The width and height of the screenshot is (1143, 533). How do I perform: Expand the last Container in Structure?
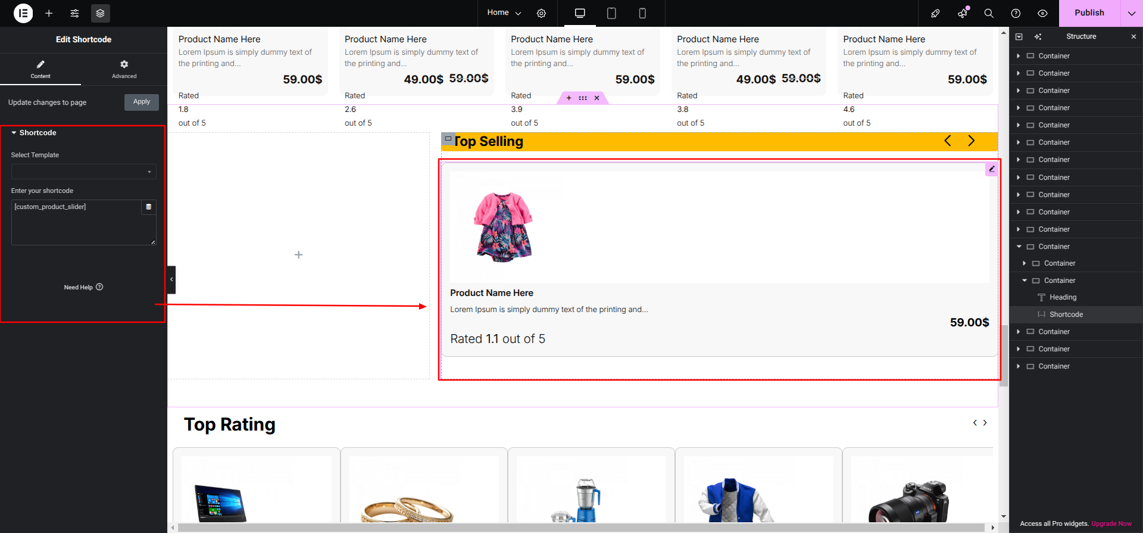tap(1019, 366)
